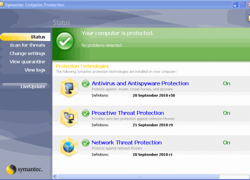Click the Protection Technologies heading
The width and height of the screenshot is (250, 180).
click(82, 66)
